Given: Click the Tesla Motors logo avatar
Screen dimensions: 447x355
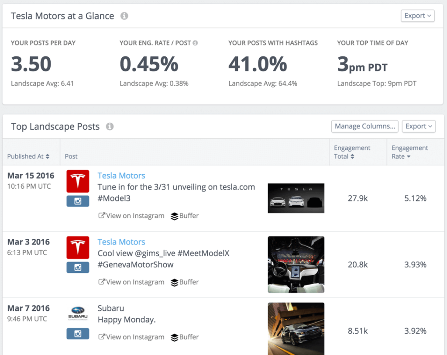Looking at the screenshot, I should point(78,181).
